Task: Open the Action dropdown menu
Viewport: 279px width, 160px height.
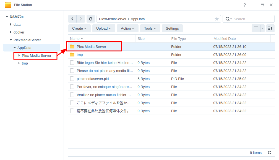Action: (x=127, y=28)
